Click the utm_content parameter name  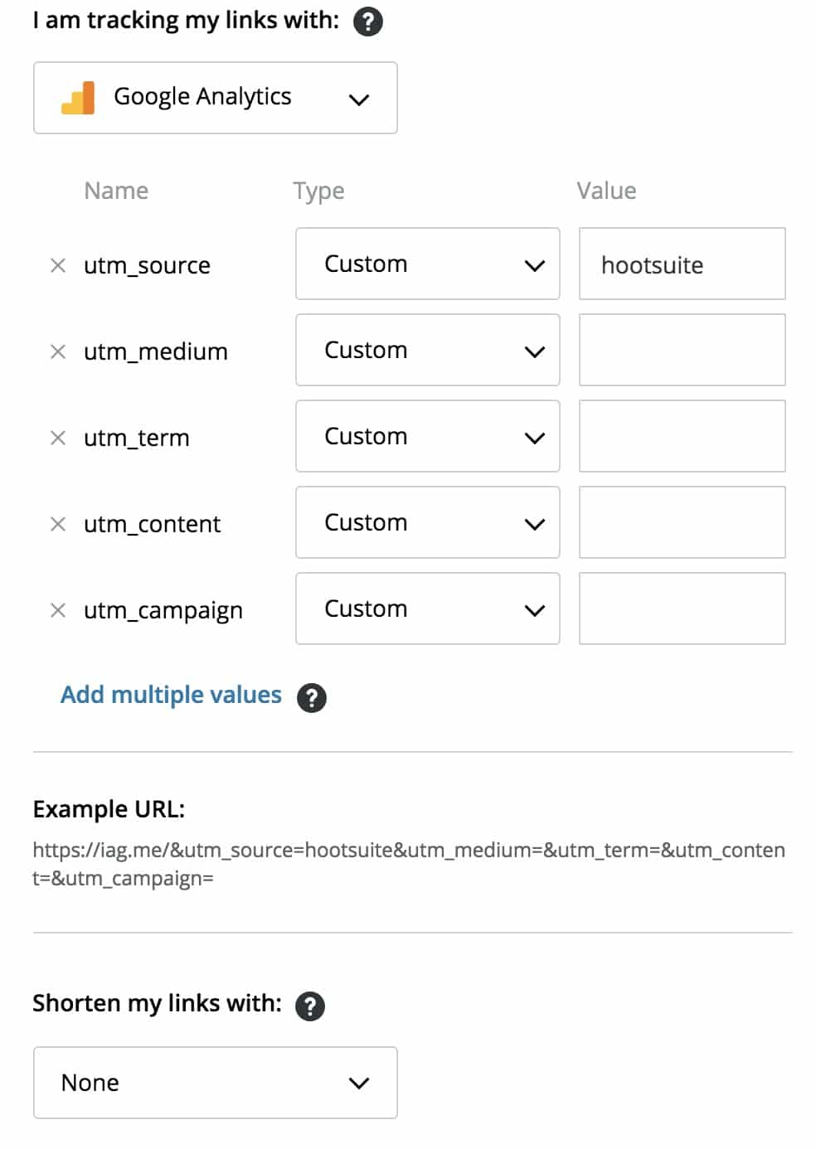click(153, 525)
